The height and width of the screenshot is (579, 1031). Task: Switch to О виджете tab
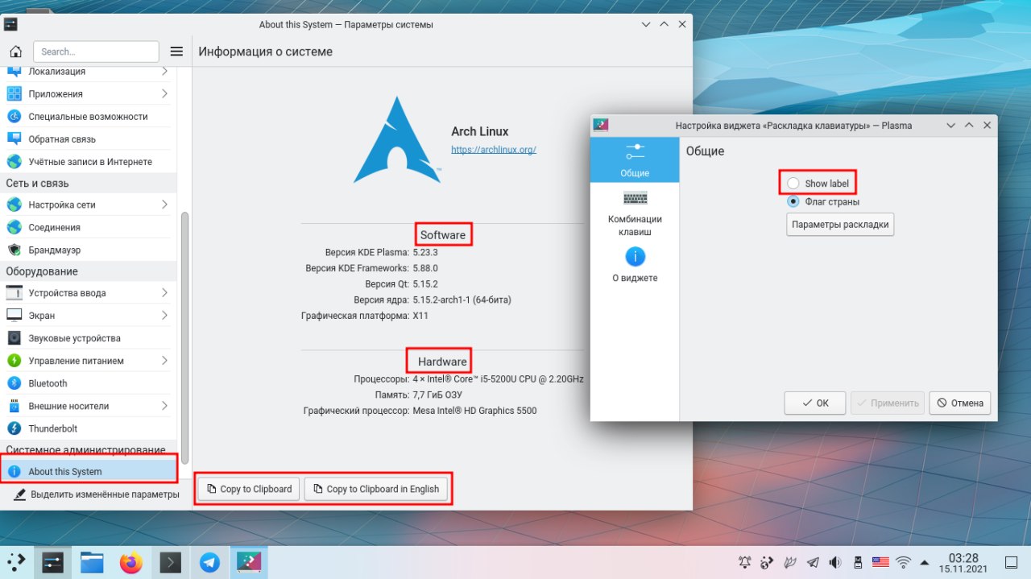coord(635,265)
